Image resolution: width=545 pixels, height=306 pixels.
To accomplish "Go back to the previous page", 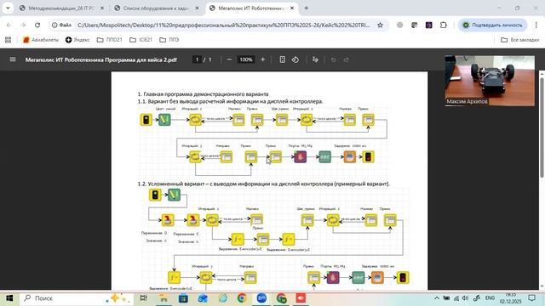I will coord(9,25).
